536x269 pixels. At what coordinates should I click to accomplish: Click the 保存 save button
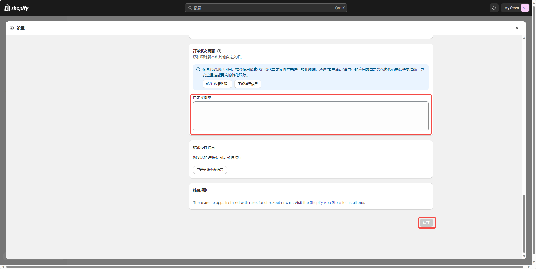(426, 223)
